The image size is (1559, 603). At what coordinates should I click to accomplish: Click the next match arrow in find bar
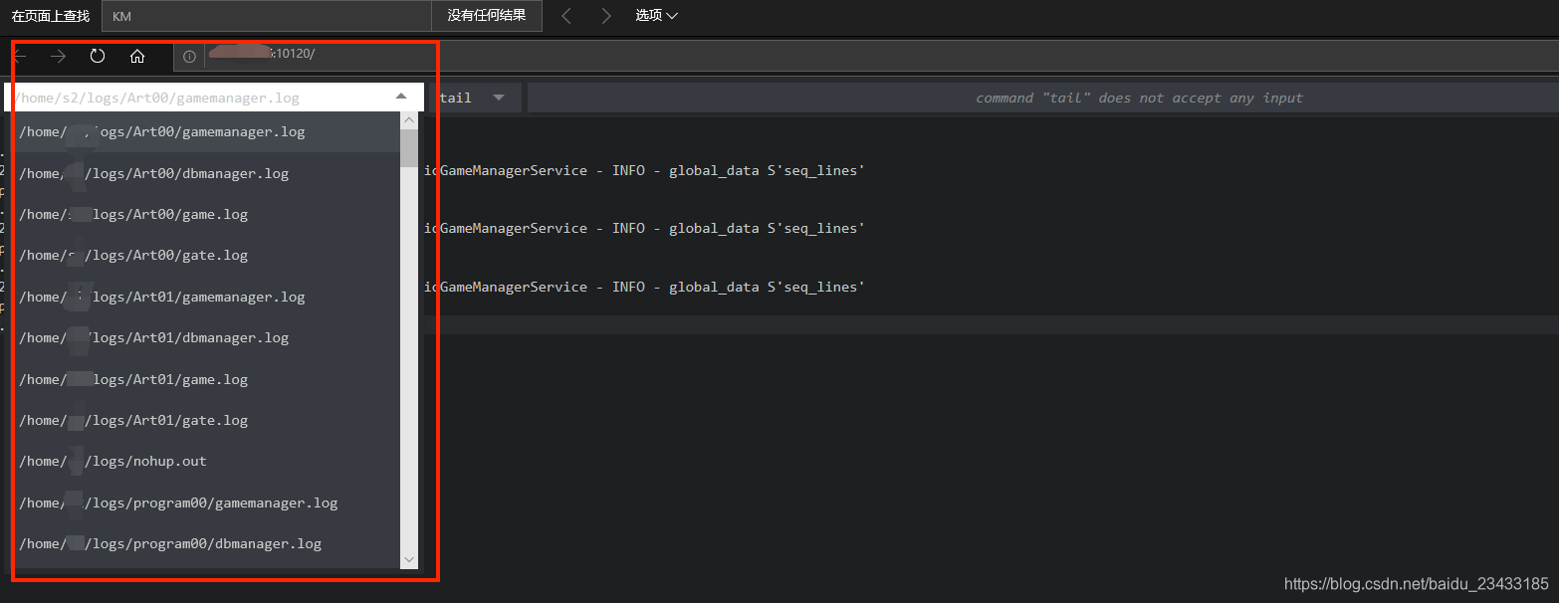pyautogui.click(x=606, y=15)
